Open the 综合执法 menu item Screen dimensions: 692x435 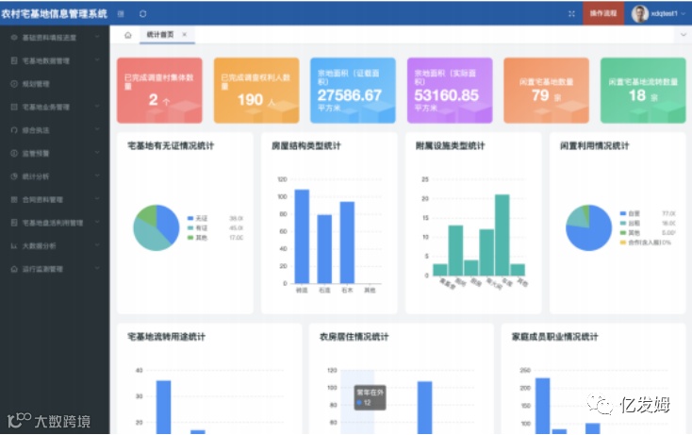click(x=55, y=130)
